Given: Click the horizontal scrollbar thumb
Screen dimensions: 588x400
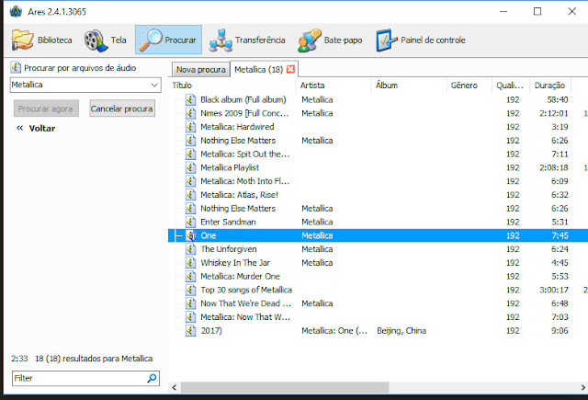Looking at the screenshot, I should click(285, 387).
